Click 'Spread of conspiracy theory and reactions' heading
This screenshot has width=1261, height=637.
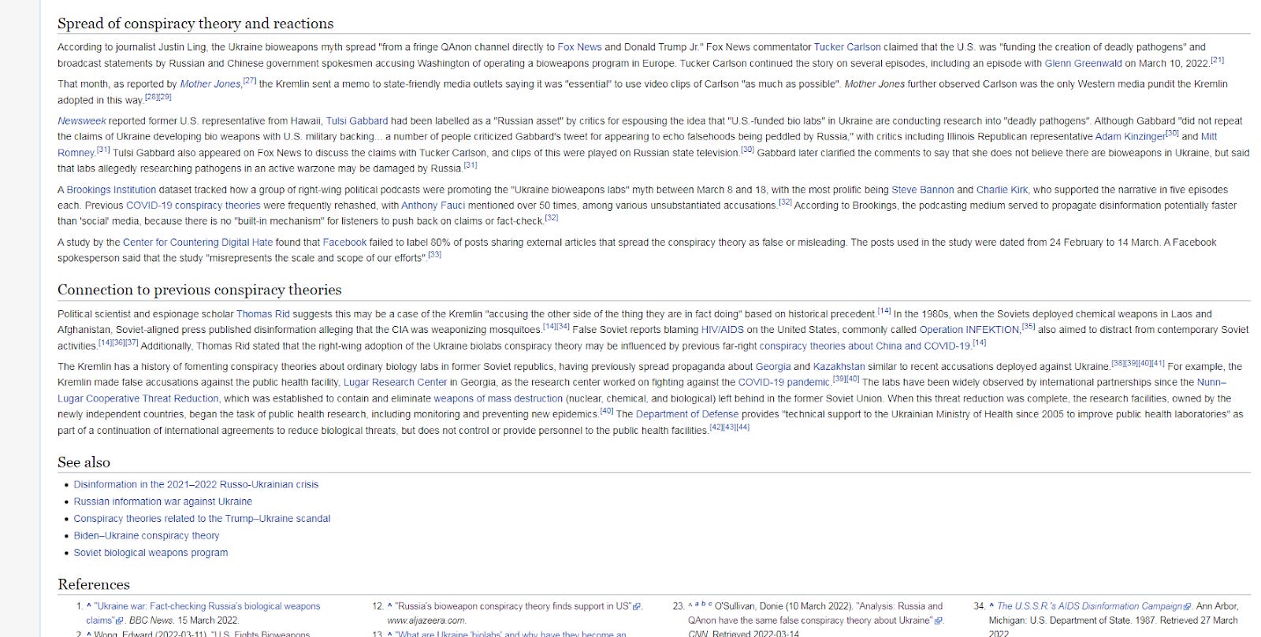tap(195, 24)
